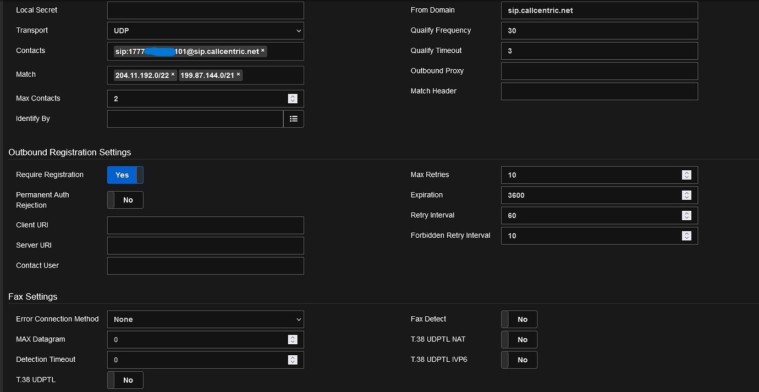Toggle T.38 UDPTL IVP6 switch
The image size is (759, 392).
tap(519, 360)
